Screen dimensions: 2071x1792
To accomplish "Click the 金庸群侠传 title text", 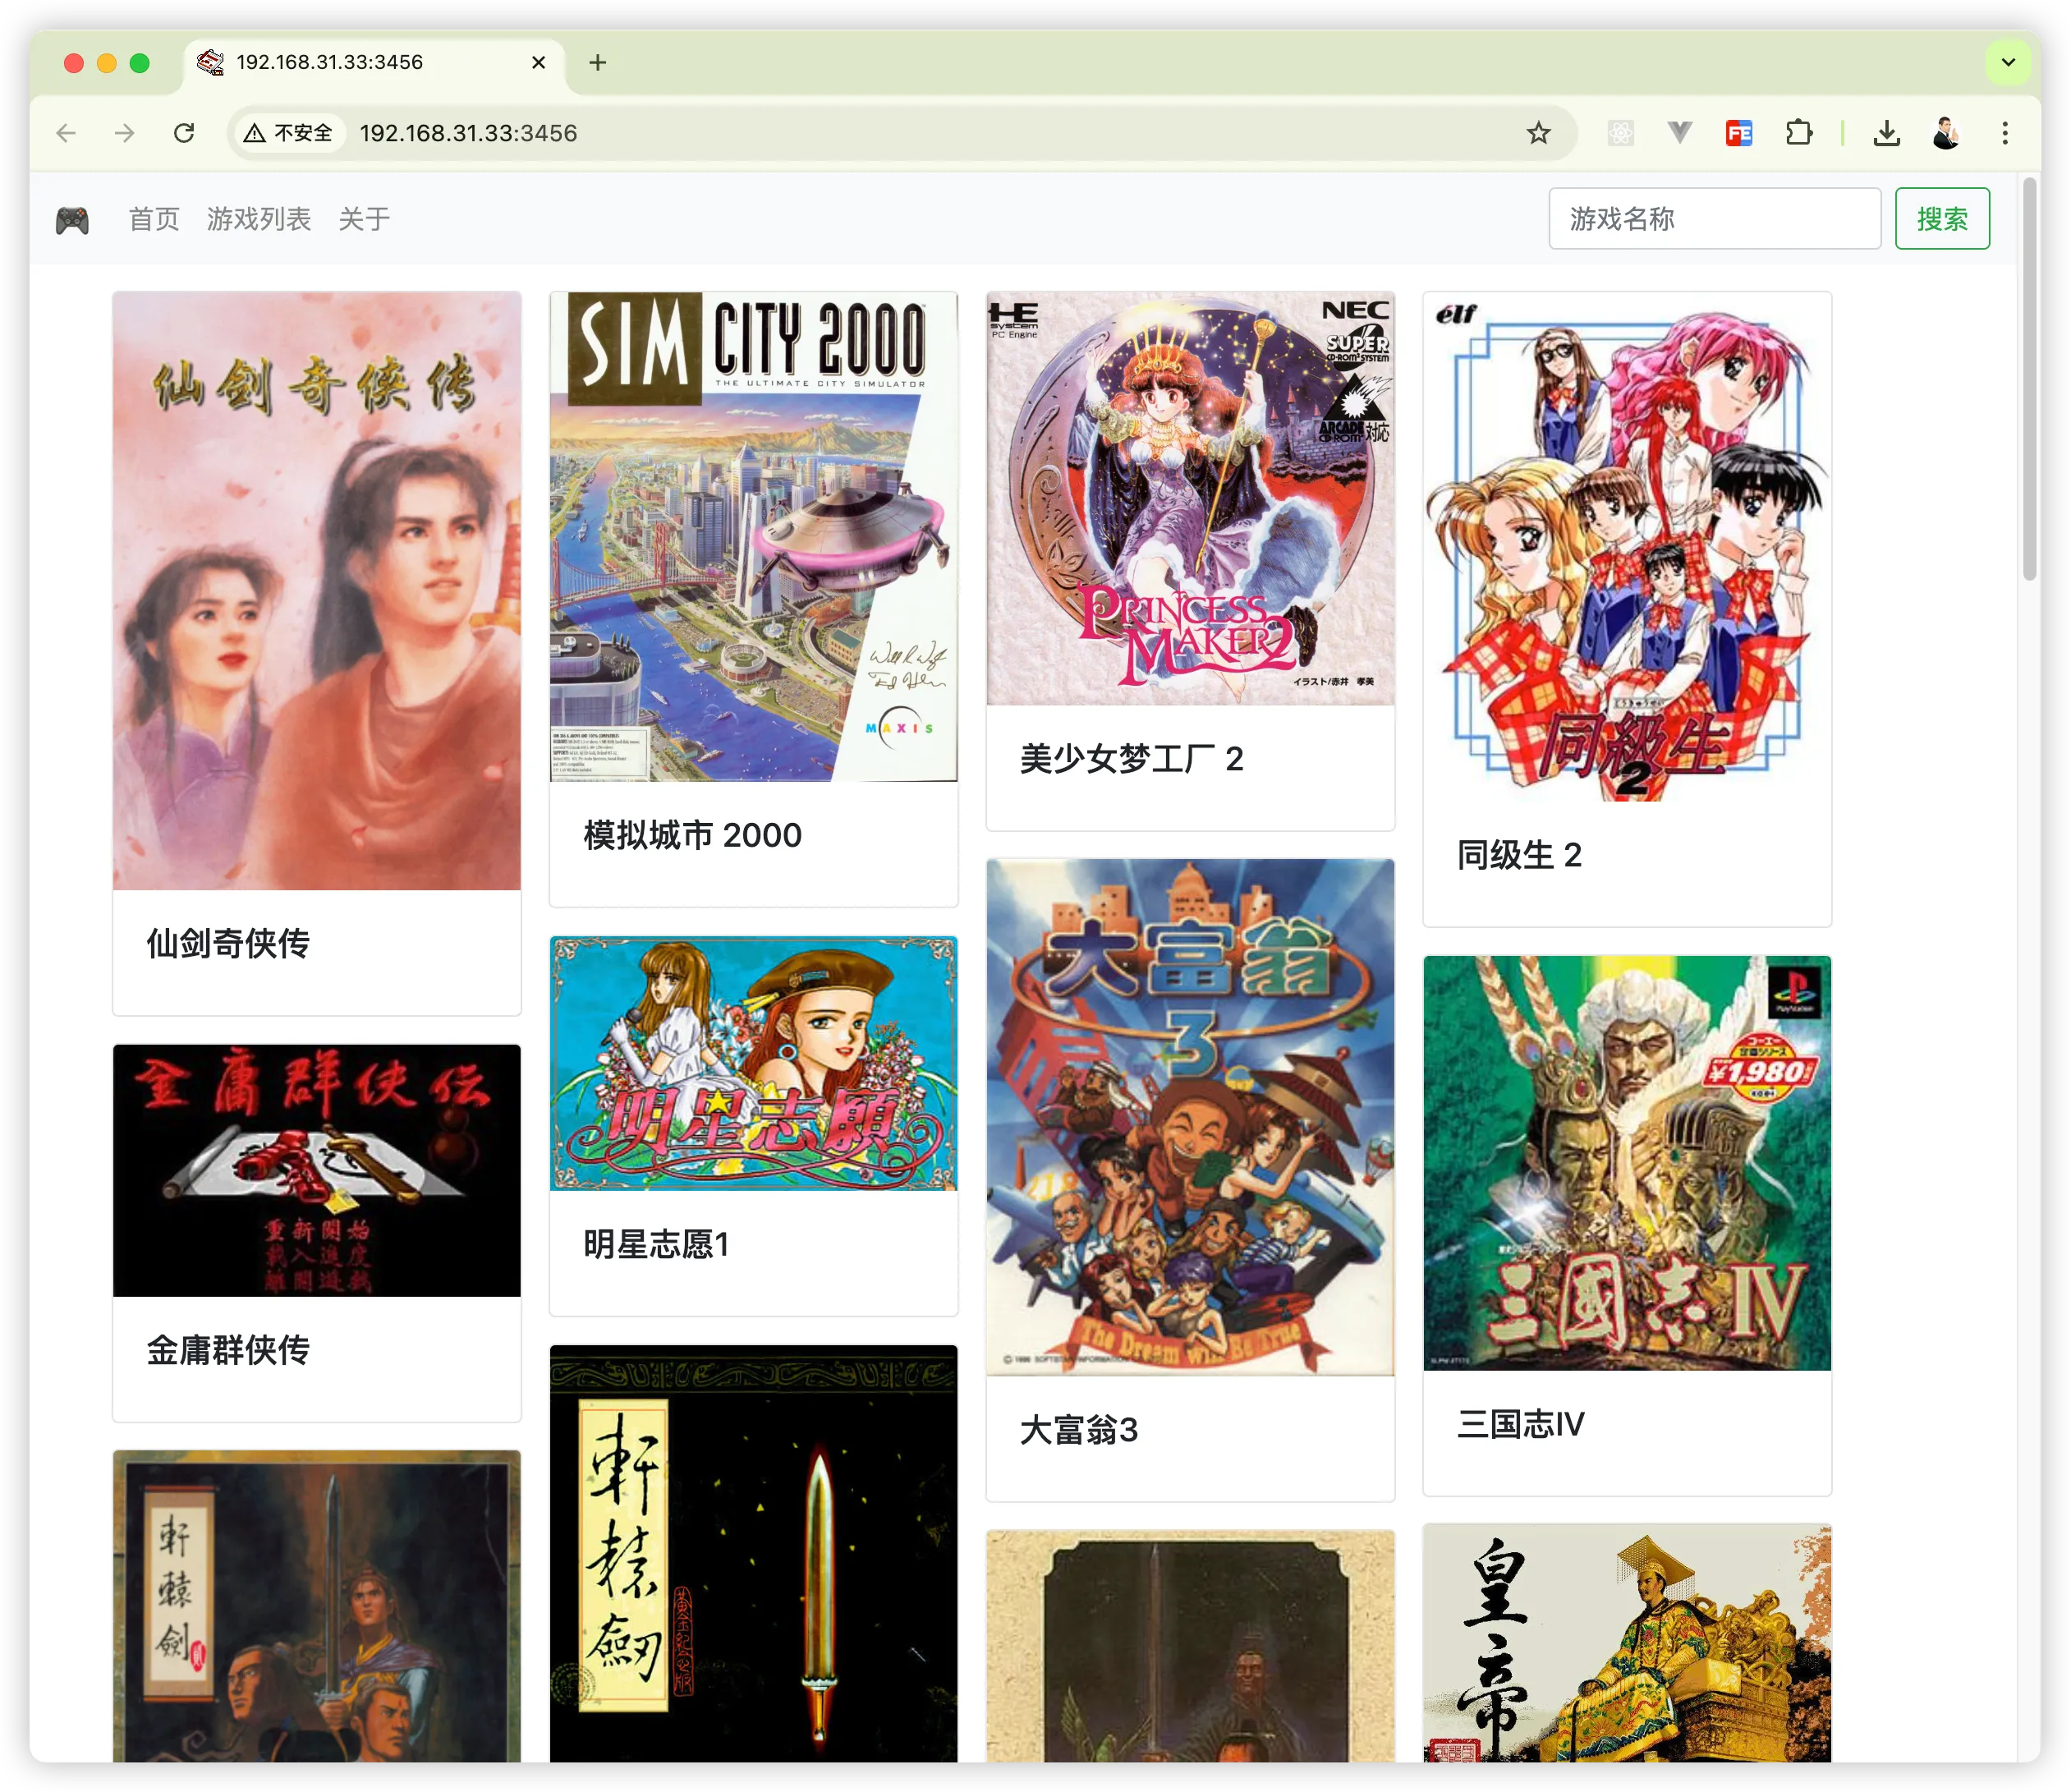I will [228, 1350].
